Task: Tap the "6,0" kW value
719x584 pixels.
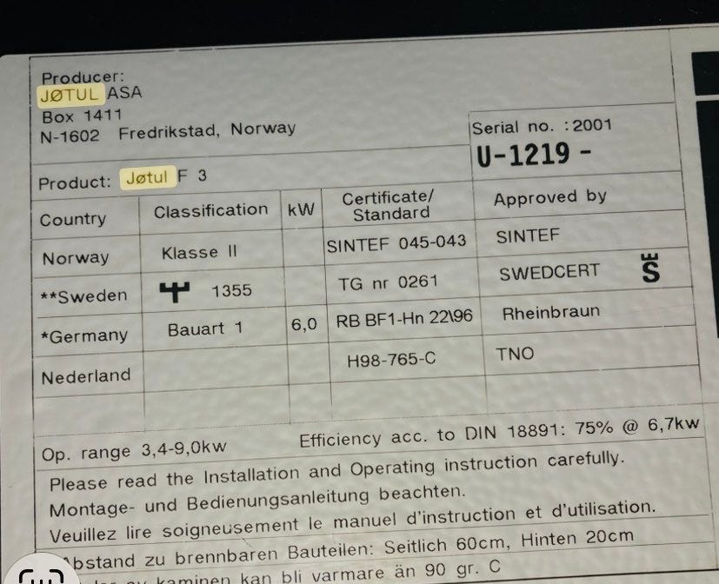Action: pos(304,324)
